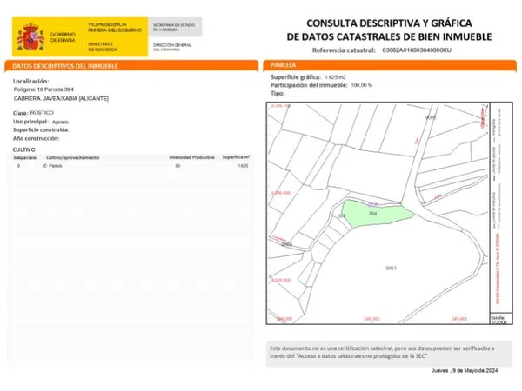This screenshot has width=522, height=391.
Task: Click the Gobierno de España logo text
Action: (64, 38)
